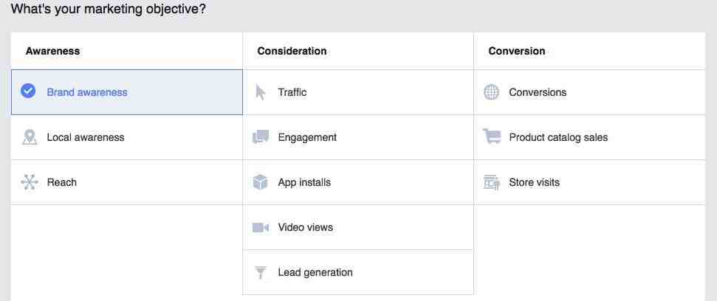
Task: Select the Product catalog sales label
Action: 558,137
